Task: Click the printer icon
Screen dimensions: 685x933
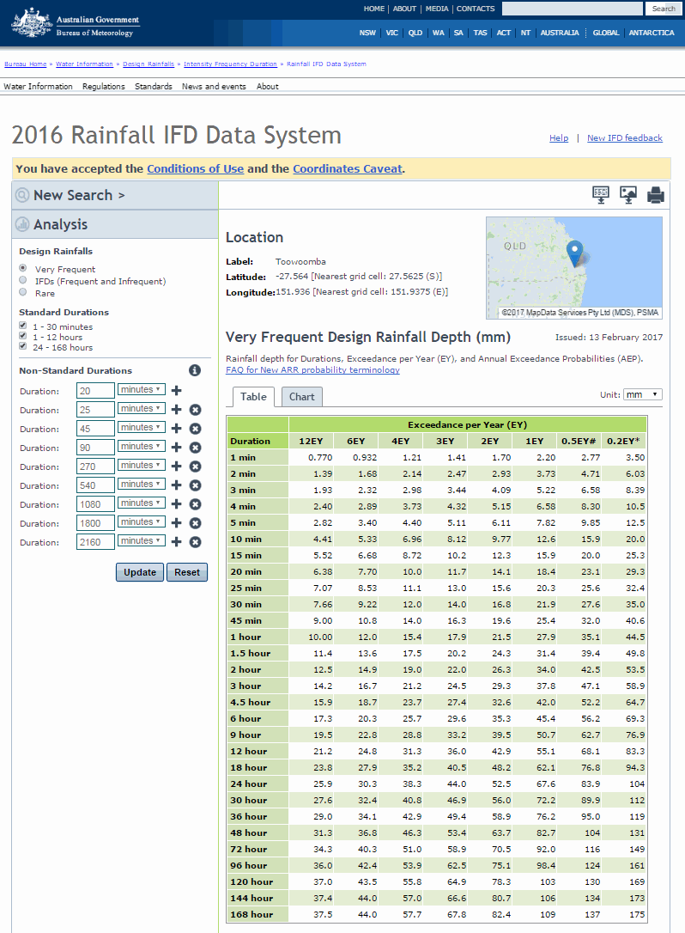Action: [x=655, y=194]
